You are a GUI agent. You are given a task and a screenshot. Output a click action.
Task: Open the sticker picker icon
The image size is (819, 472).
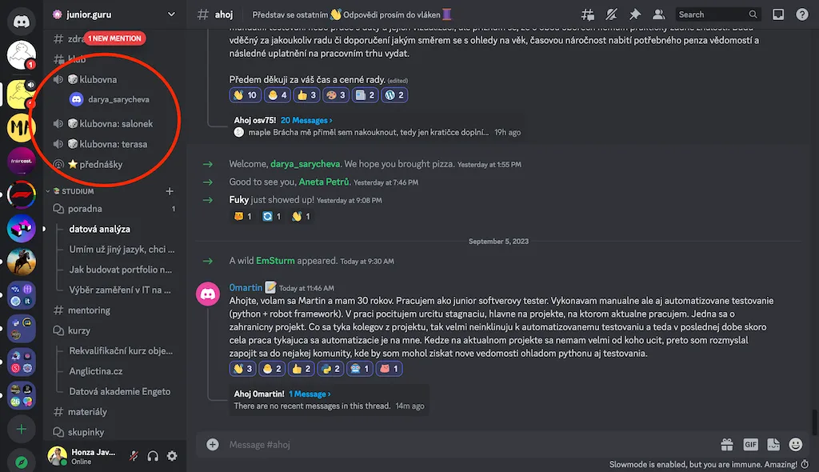click(773, 445)
